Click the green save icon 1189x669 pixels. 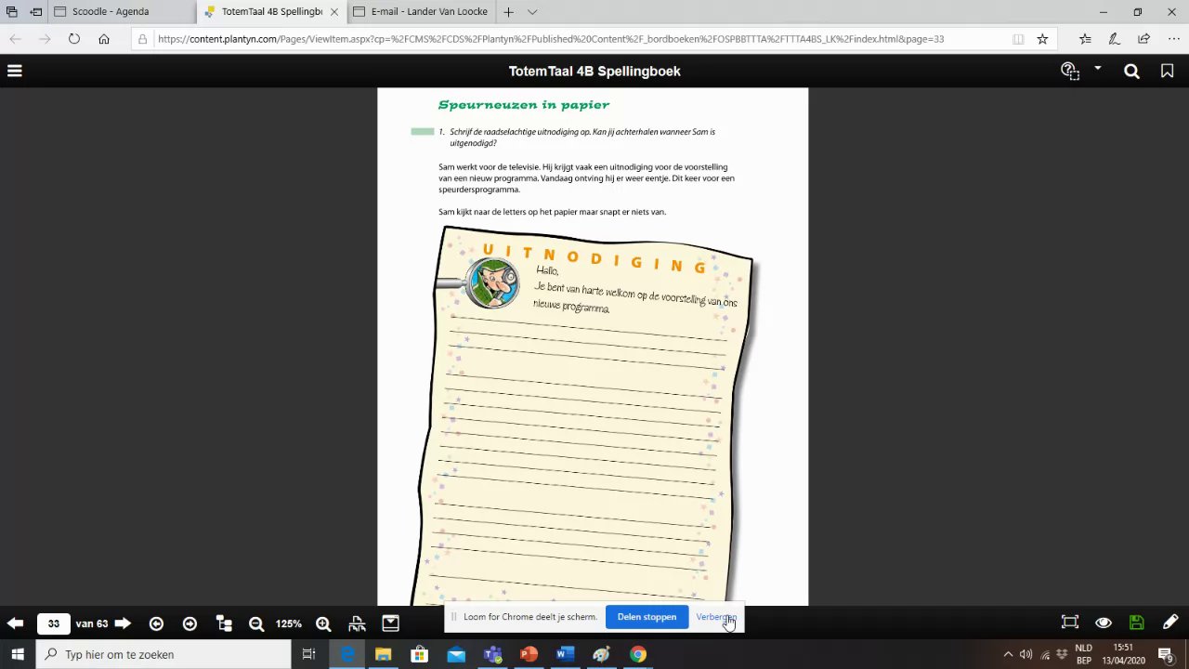coord(1136,623)
